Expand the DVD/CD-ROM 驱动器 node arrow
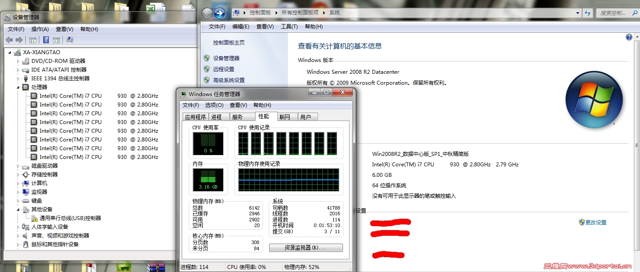Viewport: 640px width, 272px height. (18, 61)
